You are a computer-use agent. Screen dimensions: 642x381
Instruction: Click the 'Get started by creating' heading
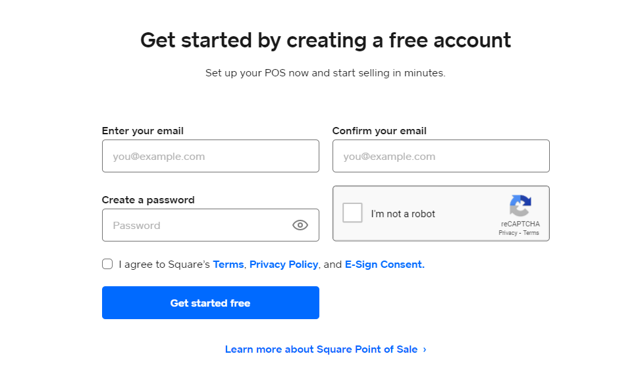pos(325,40)
